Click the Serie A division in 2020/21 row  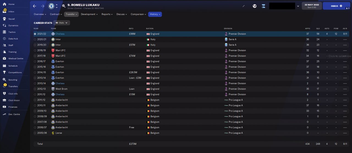point(232,39)
